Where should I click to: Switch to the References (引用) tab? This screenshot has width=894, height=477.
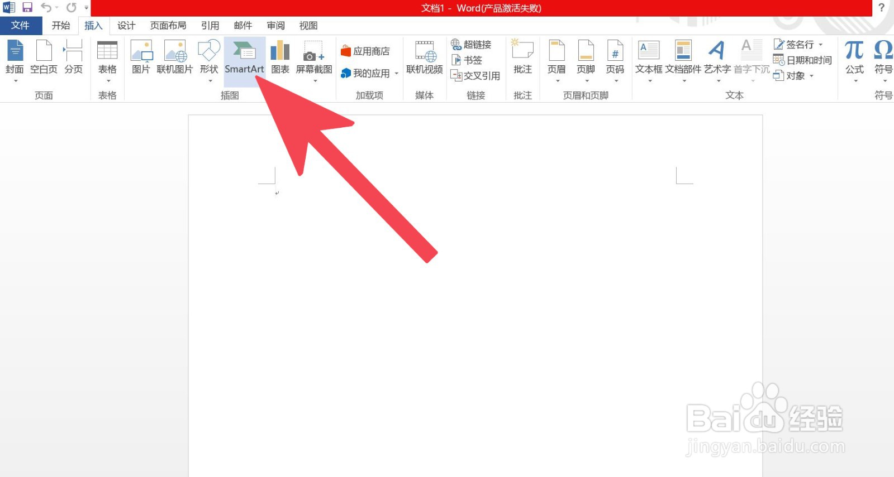pyautogui.click(x=210, y=26)
